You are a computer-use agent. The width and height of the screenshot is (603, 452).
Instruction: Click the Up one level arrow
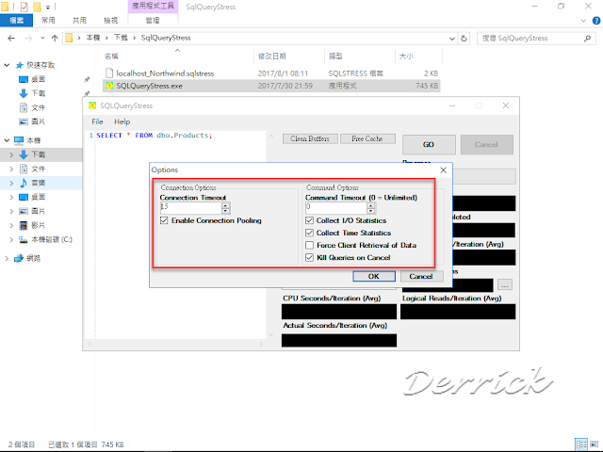pyautogui.click(x=55, y=38)
